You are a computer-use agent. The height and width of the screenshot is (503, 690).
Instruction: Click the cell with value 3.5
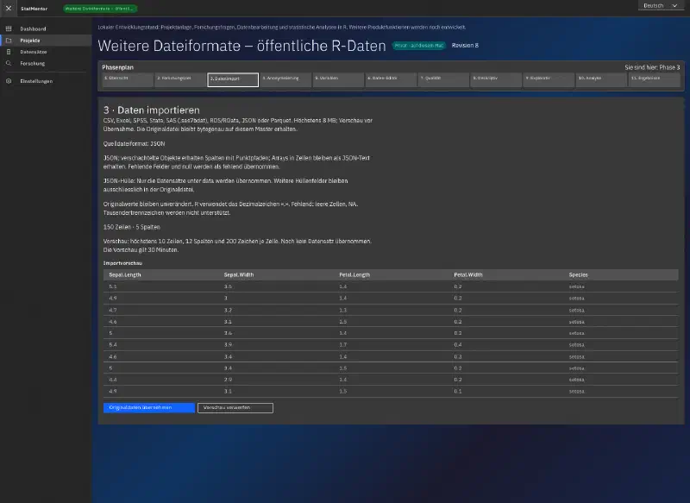tap(228, 286)
